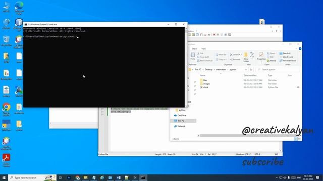Select the files folder in the list
The width and height of the screenshot is (323, 181).
(x=205, y=80)
